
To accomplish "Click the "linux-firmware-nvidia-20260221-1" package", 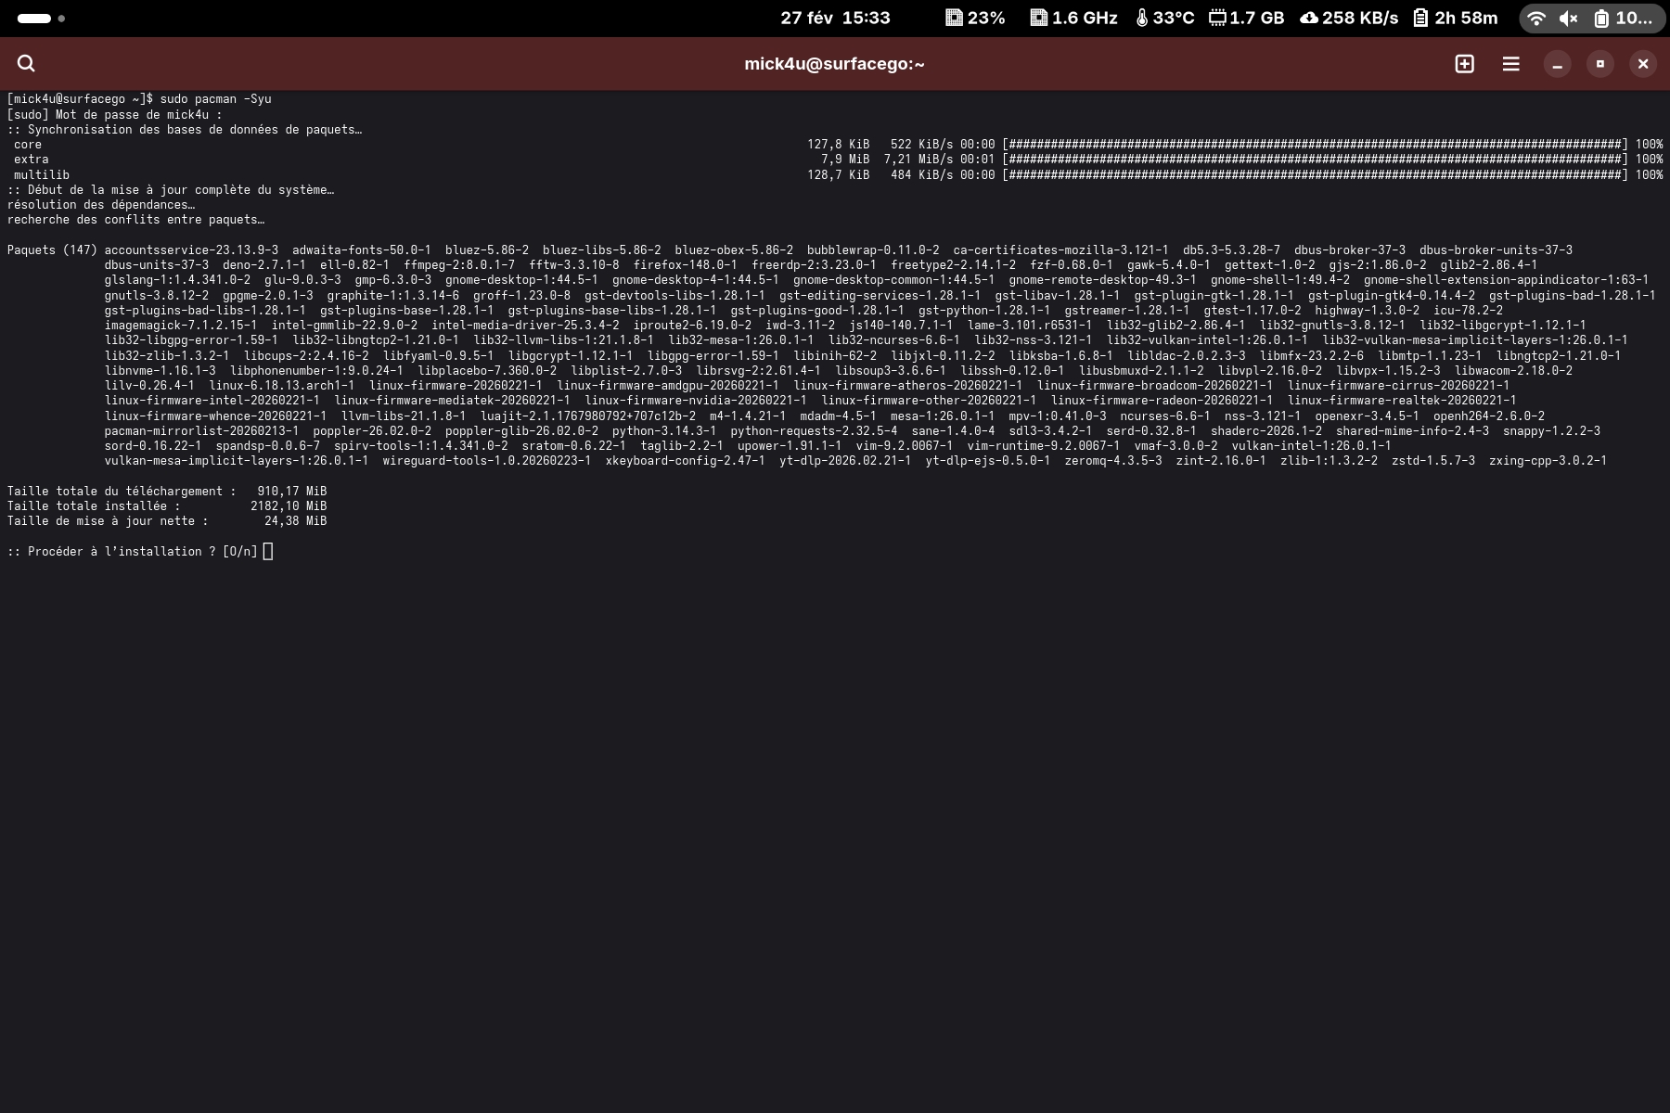I will [x=696, y=401].
